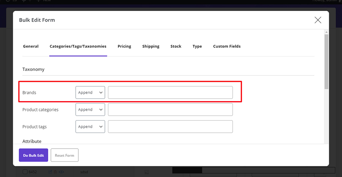Click the 6452 ID in background table
This screenshot has height=177, width=342.
[x=33, y=172]
